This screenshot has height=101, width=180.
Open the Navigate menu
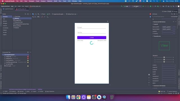31,1
